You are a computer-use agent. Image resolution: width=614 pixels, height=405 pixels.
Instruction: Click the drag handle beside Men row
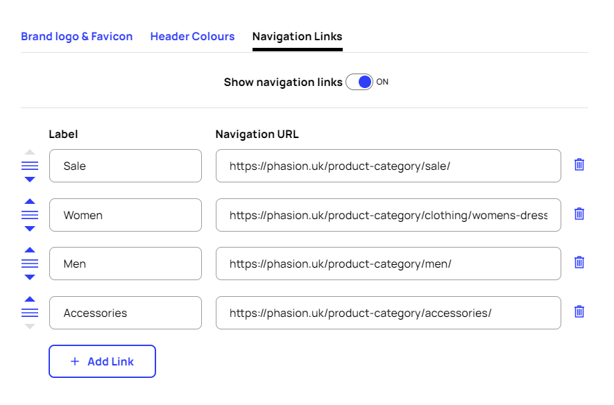pyautogui.click(x=30, y=264)
